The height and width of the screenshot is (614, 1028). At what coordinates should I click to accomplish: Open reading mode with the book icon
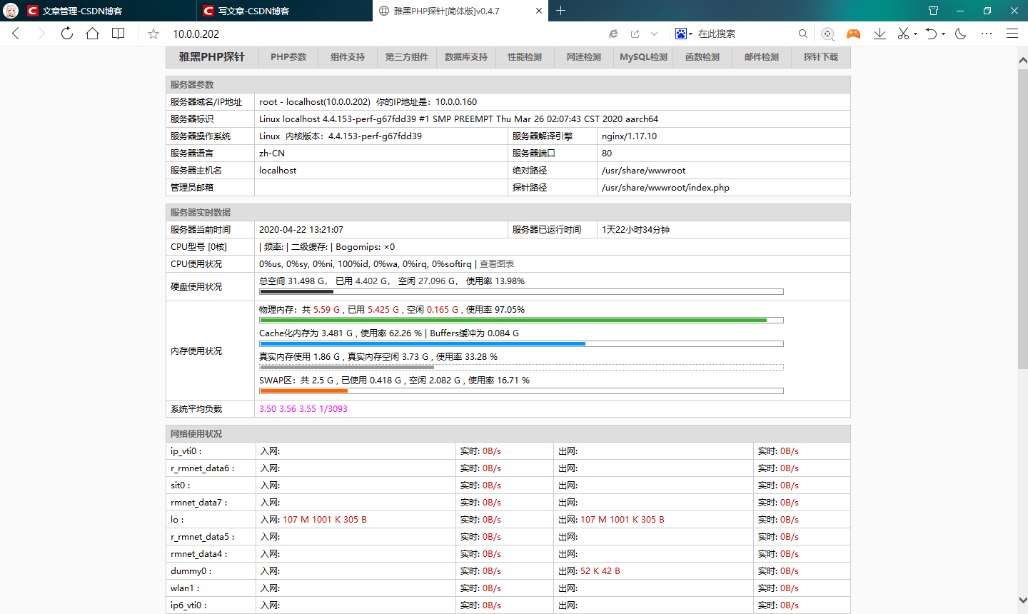click(119, 34)
